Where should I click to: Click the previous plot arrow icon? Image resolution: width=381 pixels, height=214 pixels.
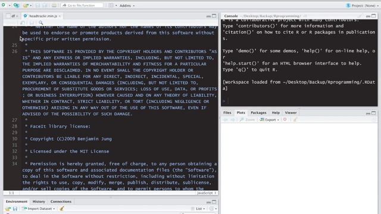pyautogui.click(x=225, y=119)
